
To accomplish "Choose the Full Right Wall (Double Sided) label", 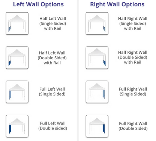I will pos(133,126).
